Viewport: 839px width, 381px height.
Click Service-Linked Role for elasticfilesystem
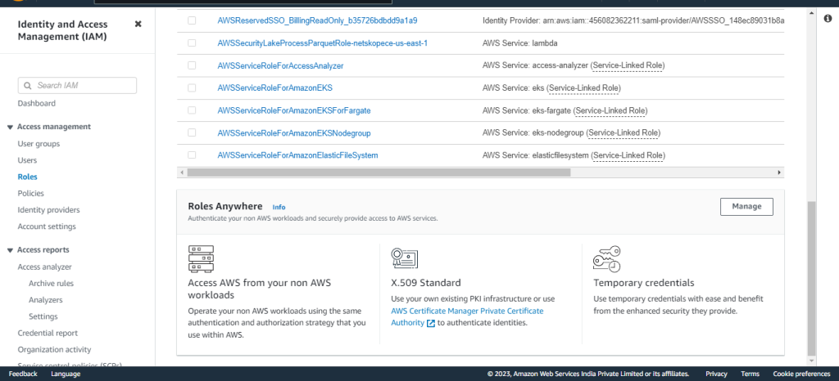tap(628, 155)
